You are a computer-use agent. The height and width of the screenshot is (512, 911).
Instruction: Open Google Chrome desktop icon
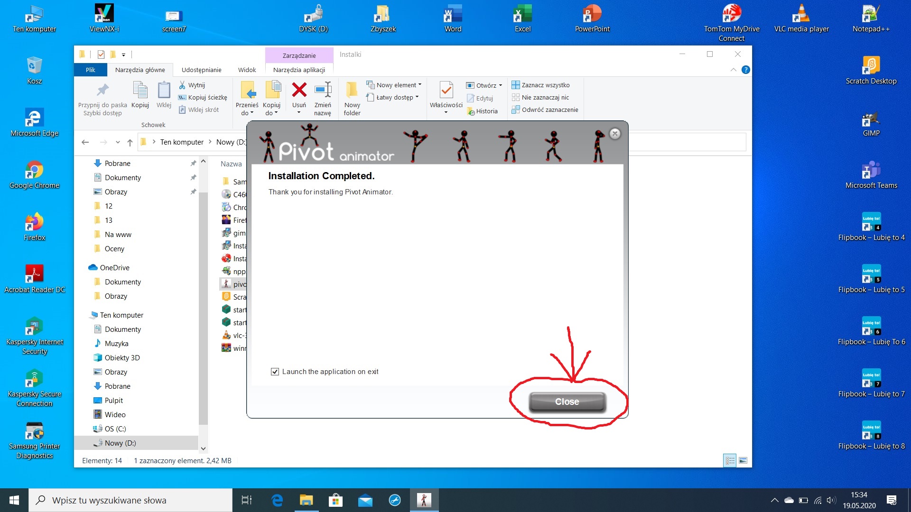pos(34,174)
